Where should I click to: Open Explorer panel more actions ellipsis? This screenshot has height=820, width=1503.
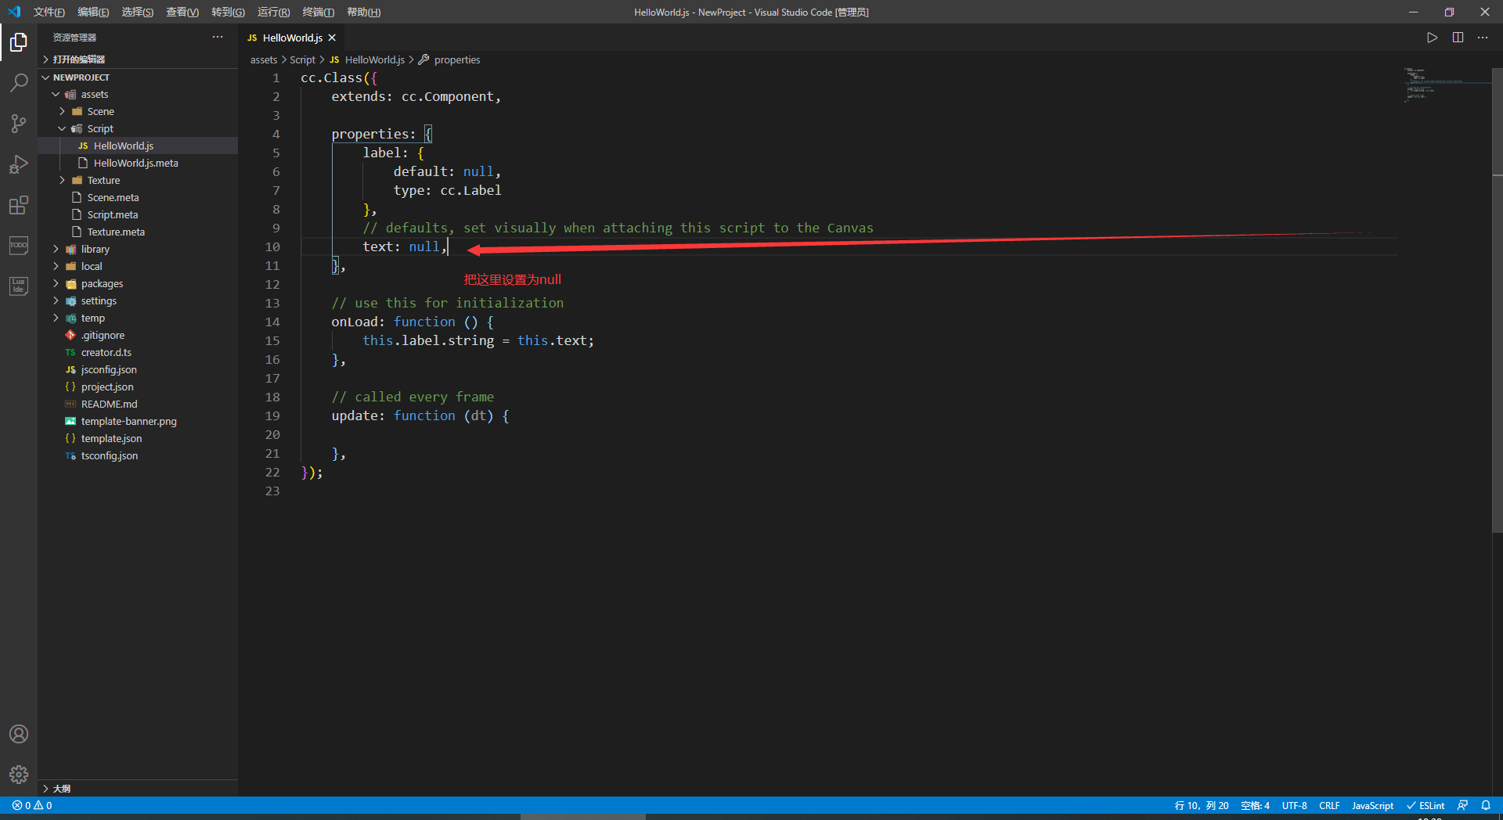click(x=218, y=38)
